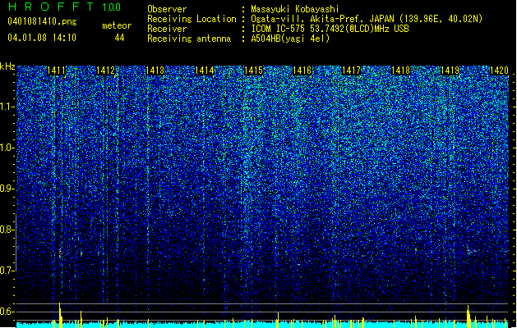The height and width of the screenshot is (328, 517).
Task: Click the kHz axis unit label
Action: (7, 66)
